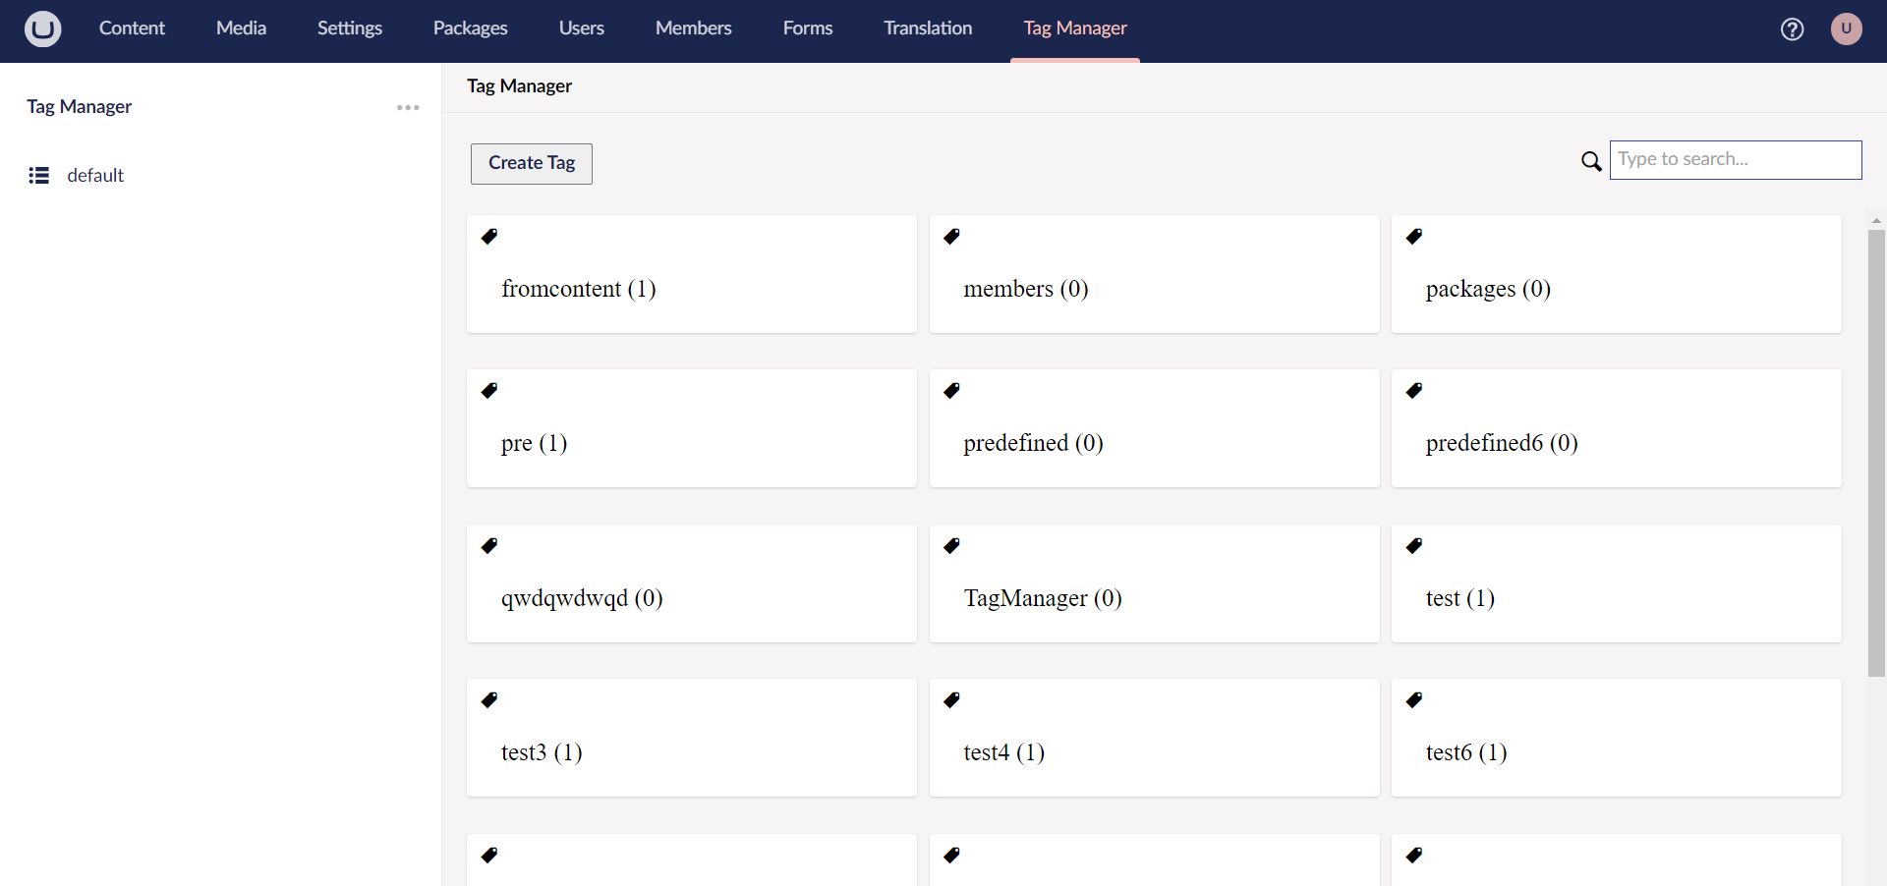Screen dimensions: 1887x886
Task: Open the TagManager (0) tag
Action: [1154, 583]
